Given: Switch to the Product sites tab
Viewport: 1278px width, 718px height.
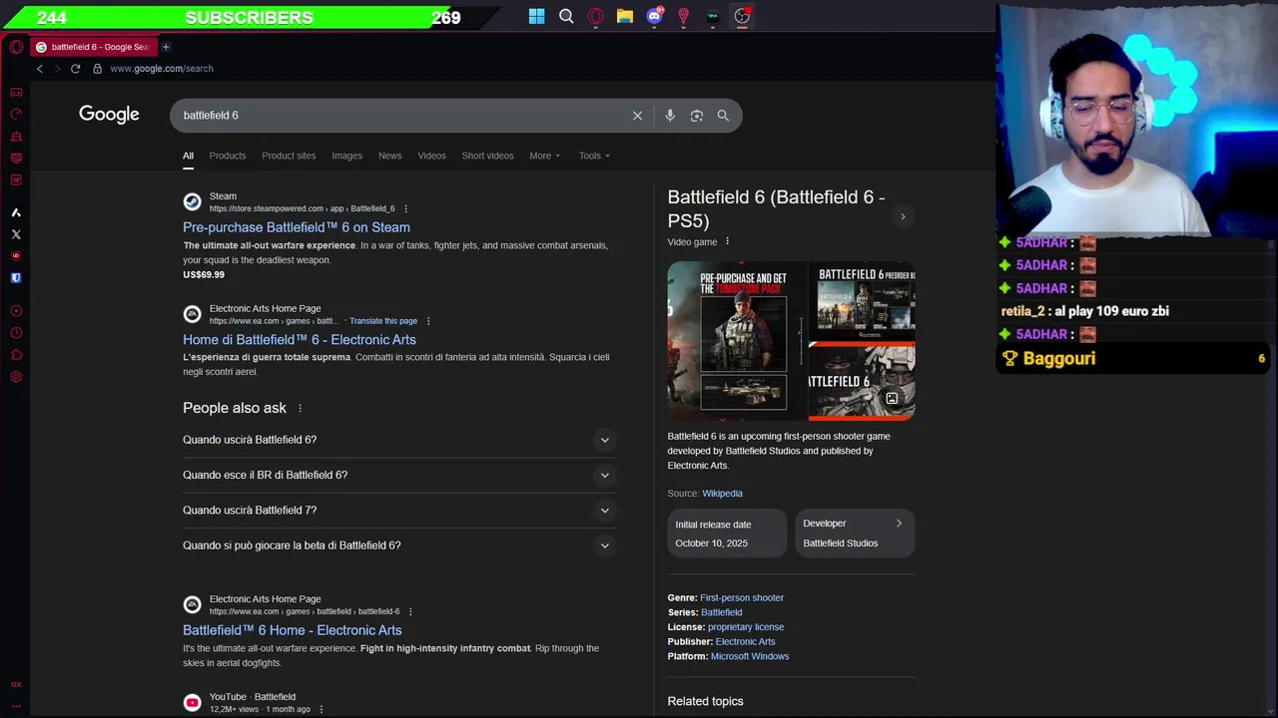Looking at the screenshot, I should point(289,156).
